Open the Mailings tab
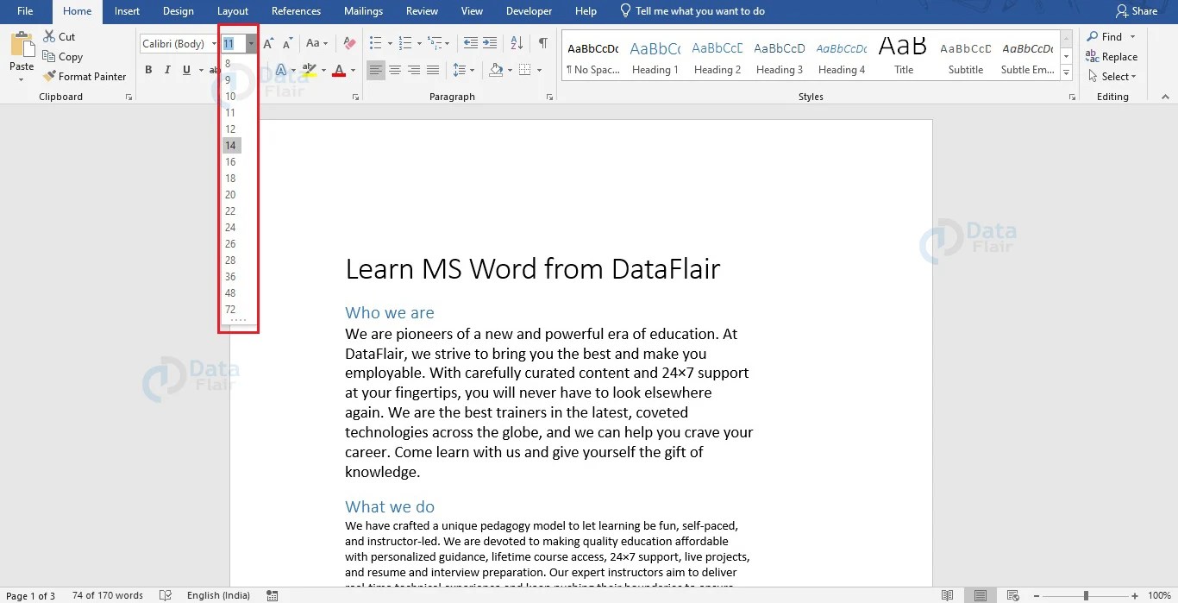Screen dimensions: 1178x603 (363, 11)
